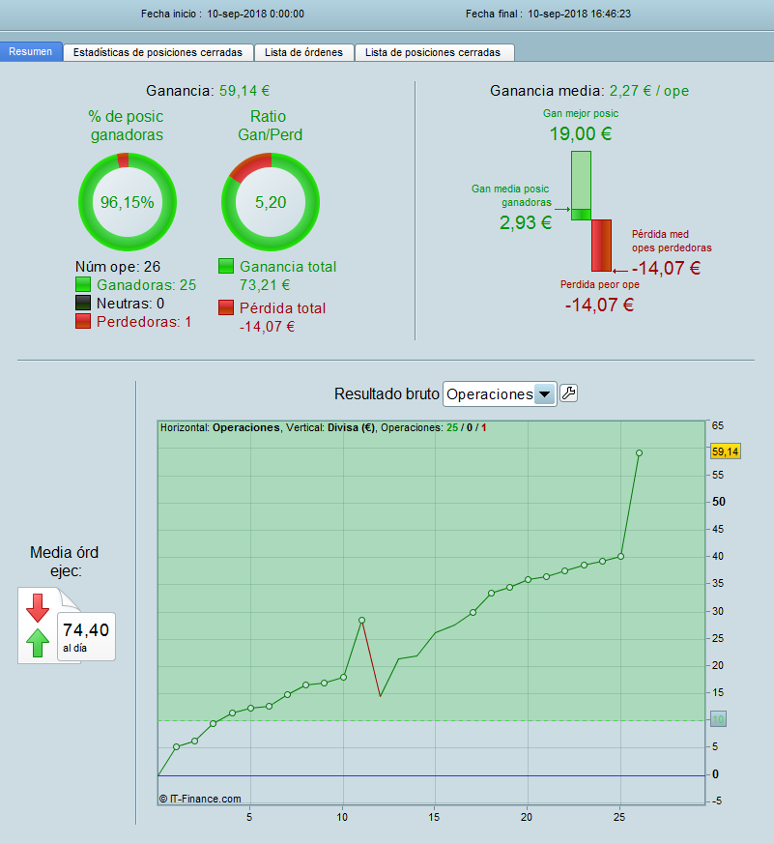Click the Pérdida total -14,07 € value
This screenshot has width=774, height=844.
click(x=268, y=326)
